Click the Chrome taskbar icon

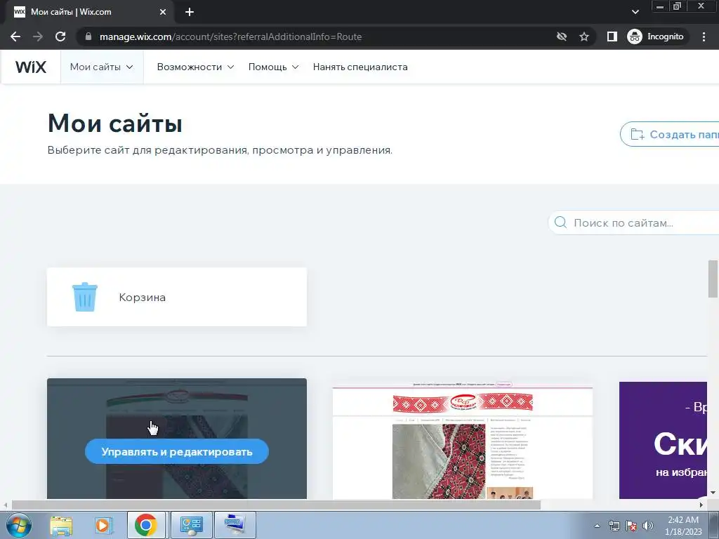pyautogui.click(x=146, y=525)
